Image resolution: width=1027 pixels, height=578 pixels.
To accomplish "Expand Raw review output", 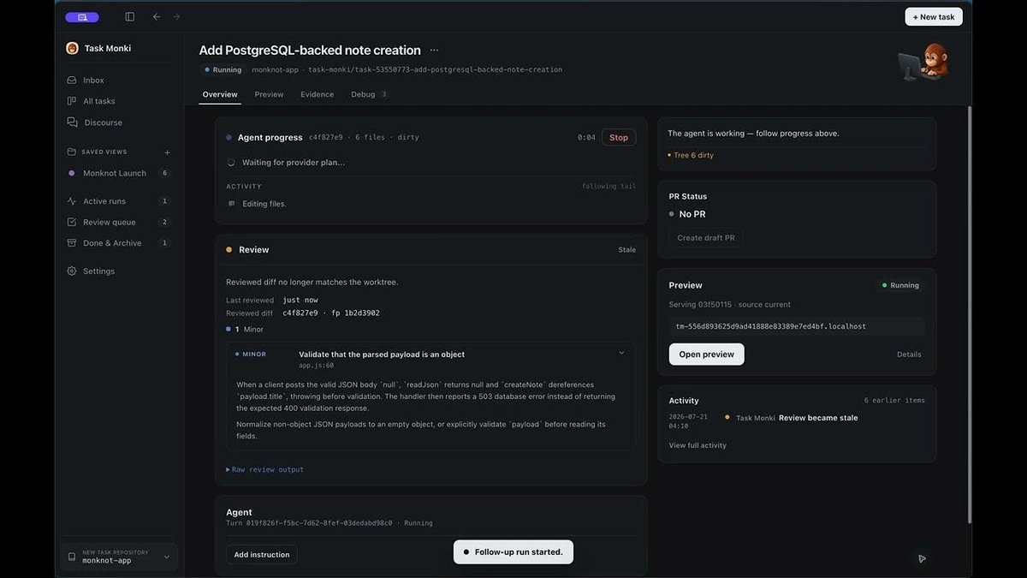I will point(265,469).
